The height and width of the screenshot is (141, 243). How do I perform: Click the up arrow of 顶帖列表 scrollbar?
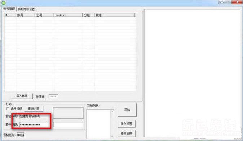[x=112, y=112]
